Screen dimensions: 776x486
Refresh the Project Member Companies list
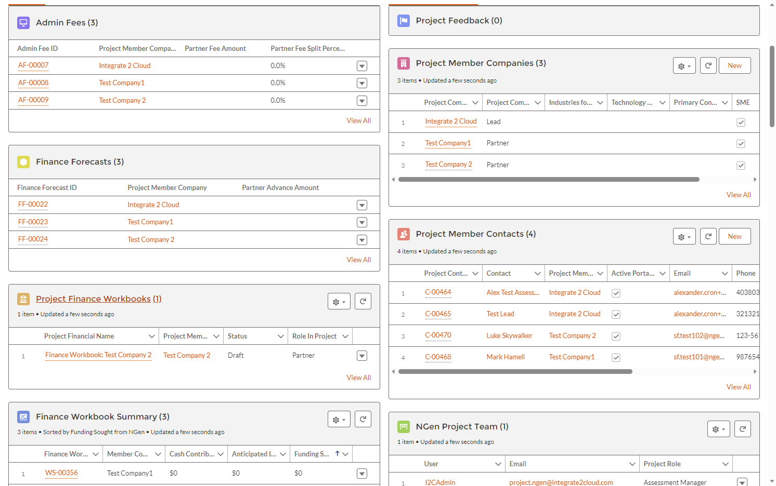pyautogui.click(x=708, y=65)
